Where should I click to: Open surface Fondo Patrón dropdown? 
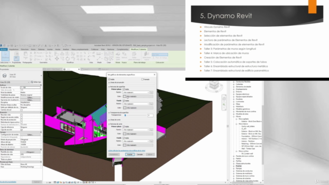pos(136,104)
